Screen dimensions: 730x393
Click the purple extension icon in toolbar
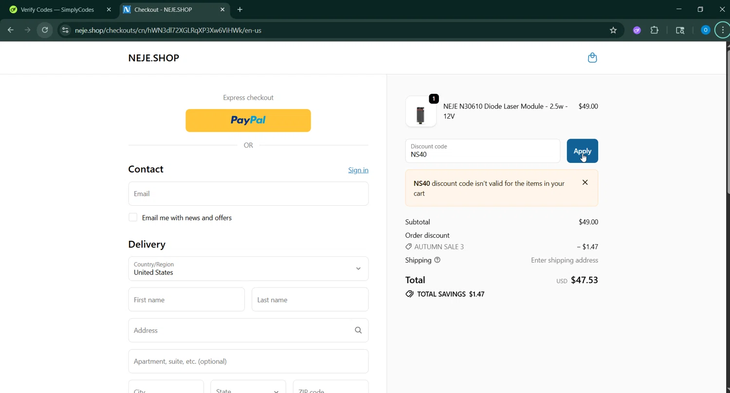pos(637,30)
